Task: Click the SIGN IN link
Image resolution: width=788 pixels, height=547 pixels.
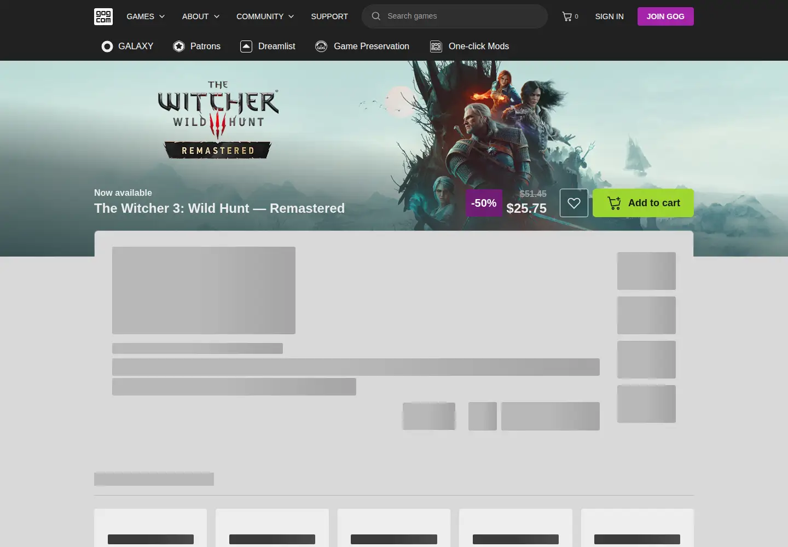Action: pyautogui.click(x=610, y=16)
